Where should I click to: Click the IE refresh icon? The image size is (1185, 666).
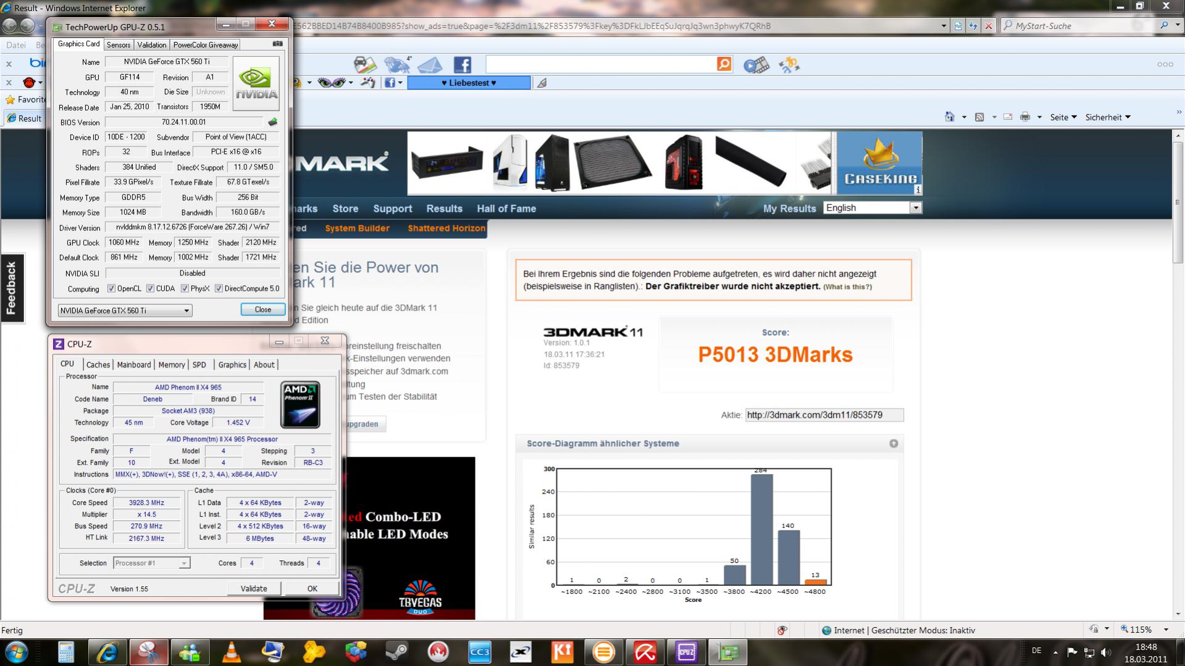(x=973, y=26)
